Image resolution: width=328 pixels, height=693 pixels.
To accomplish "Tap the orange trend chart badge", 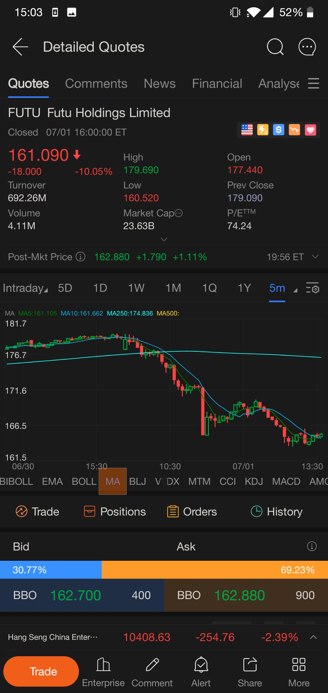I will point(294,130).
